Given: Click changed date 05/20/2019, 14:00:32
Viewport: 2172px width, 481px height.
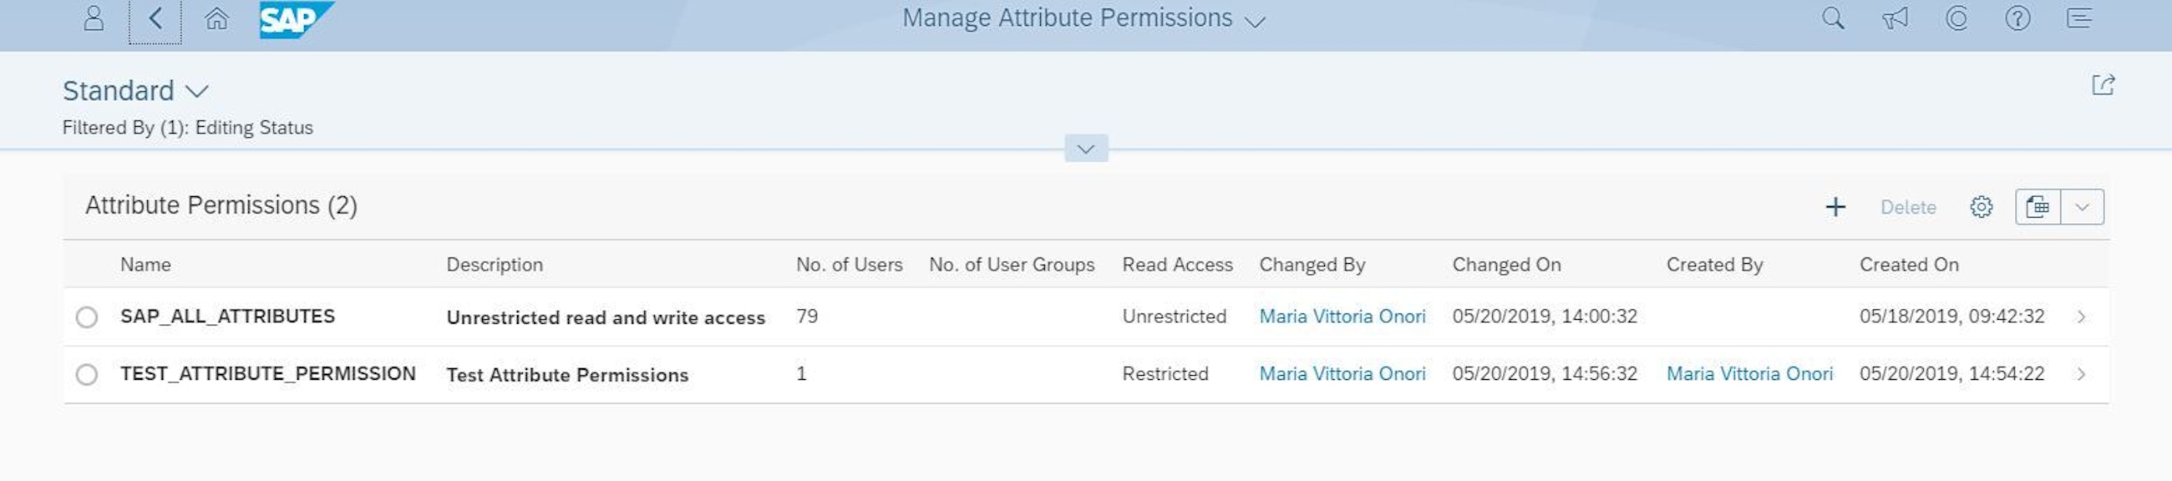Looking at the screenshot, I should click(1545, 316).
